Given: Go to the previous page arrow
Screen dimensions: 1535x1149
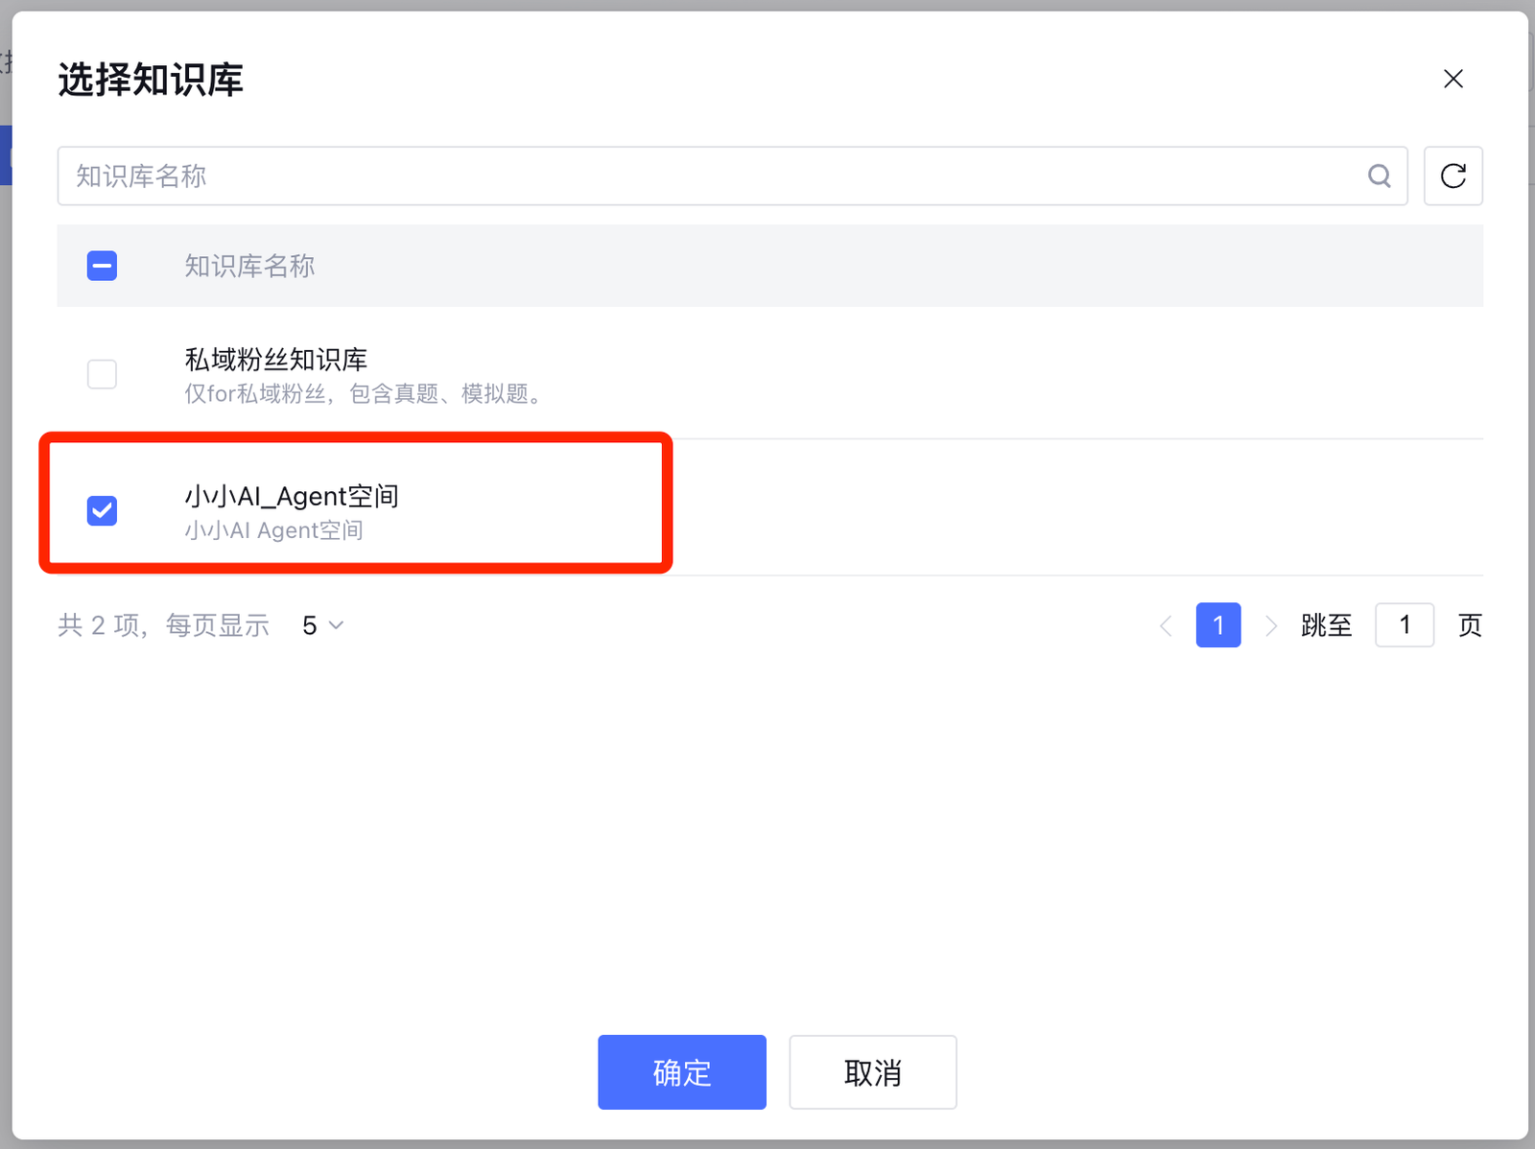Looking at the screenshot, I should tap(1166, 625).
